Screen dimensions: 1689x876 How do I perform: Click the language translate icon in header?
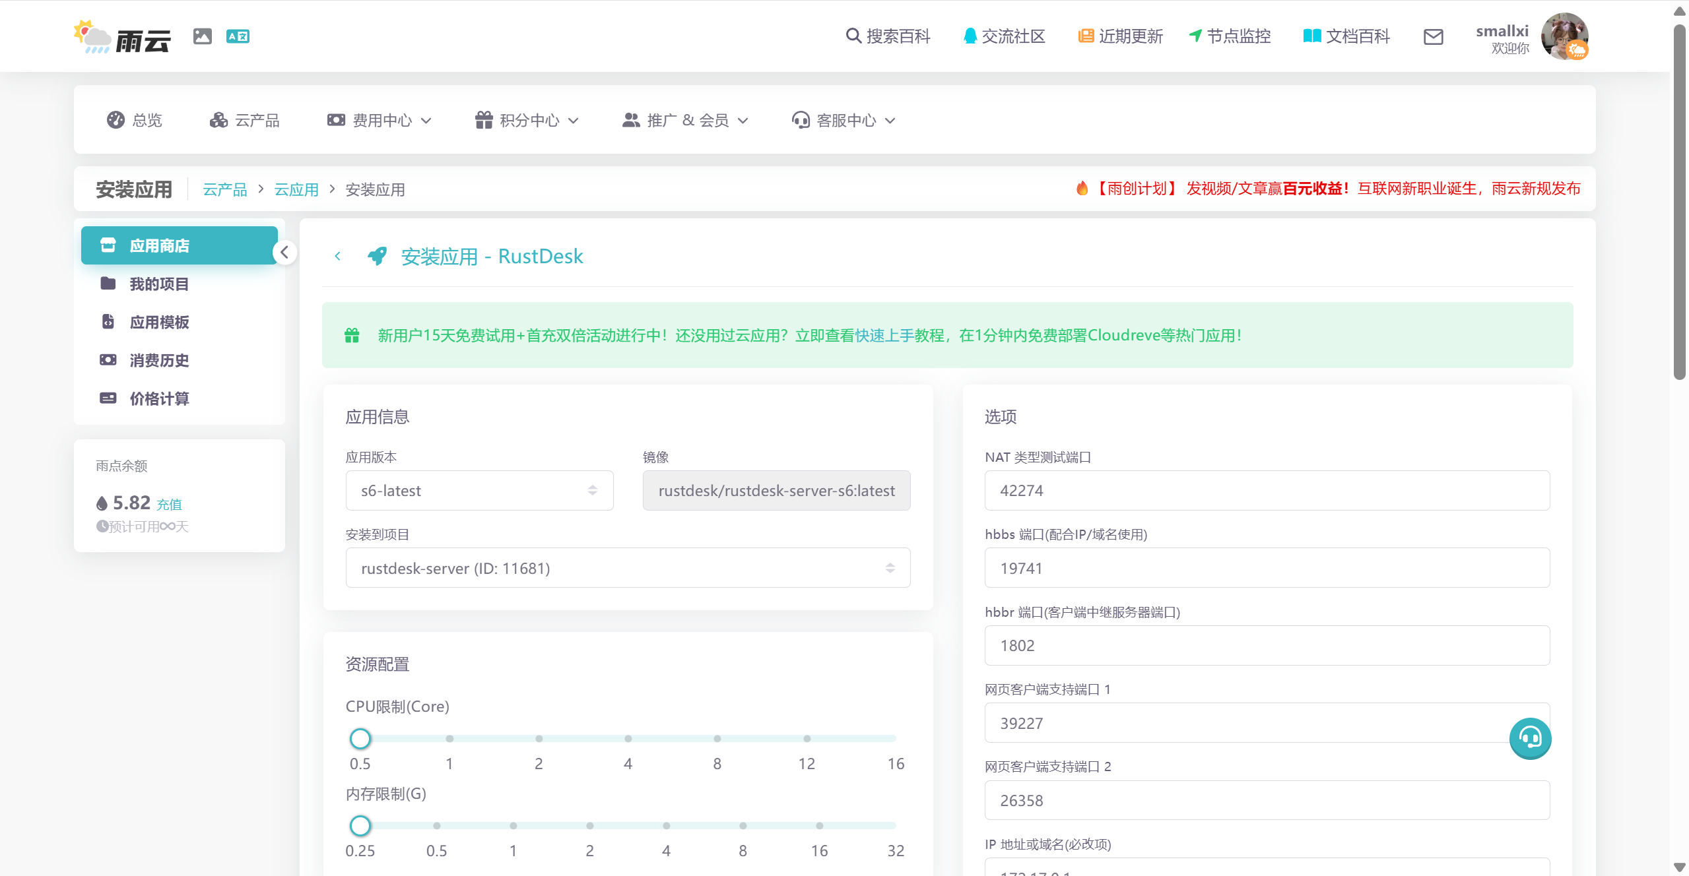pos(238,36)
